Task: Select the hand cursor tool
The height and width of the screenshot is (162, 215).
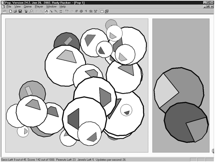Action: coord(47,11)
